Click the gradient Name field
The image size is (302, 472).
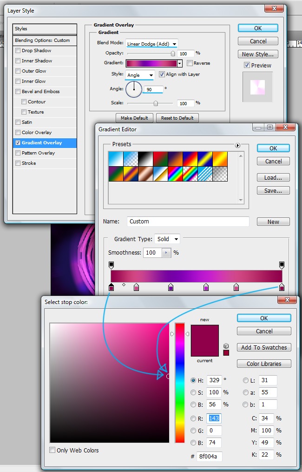click(188, 222)
